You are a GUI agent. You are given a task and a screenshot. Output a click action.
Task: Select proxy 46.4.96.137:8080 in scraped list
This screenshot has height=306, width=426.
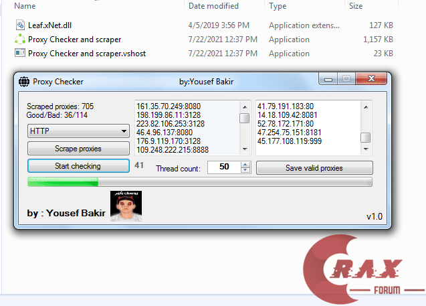[165, 133]
